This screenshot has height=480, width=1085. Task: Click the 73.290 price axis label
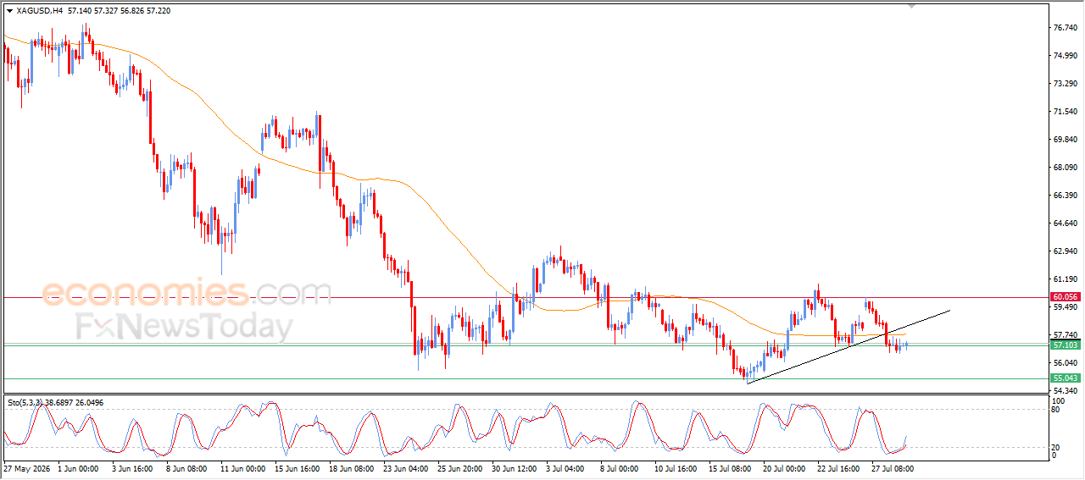pyautogui.click(x=1065, y=84)
